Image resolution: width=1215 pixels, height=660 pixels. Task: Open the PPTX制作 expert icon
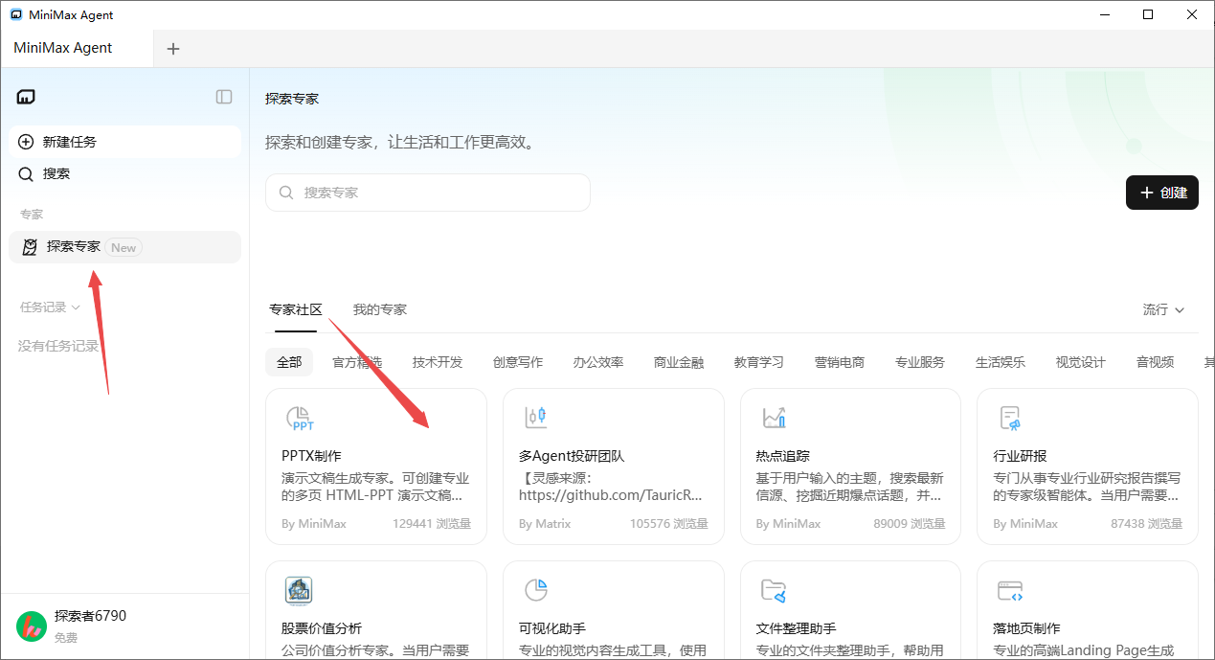[301, 419]
